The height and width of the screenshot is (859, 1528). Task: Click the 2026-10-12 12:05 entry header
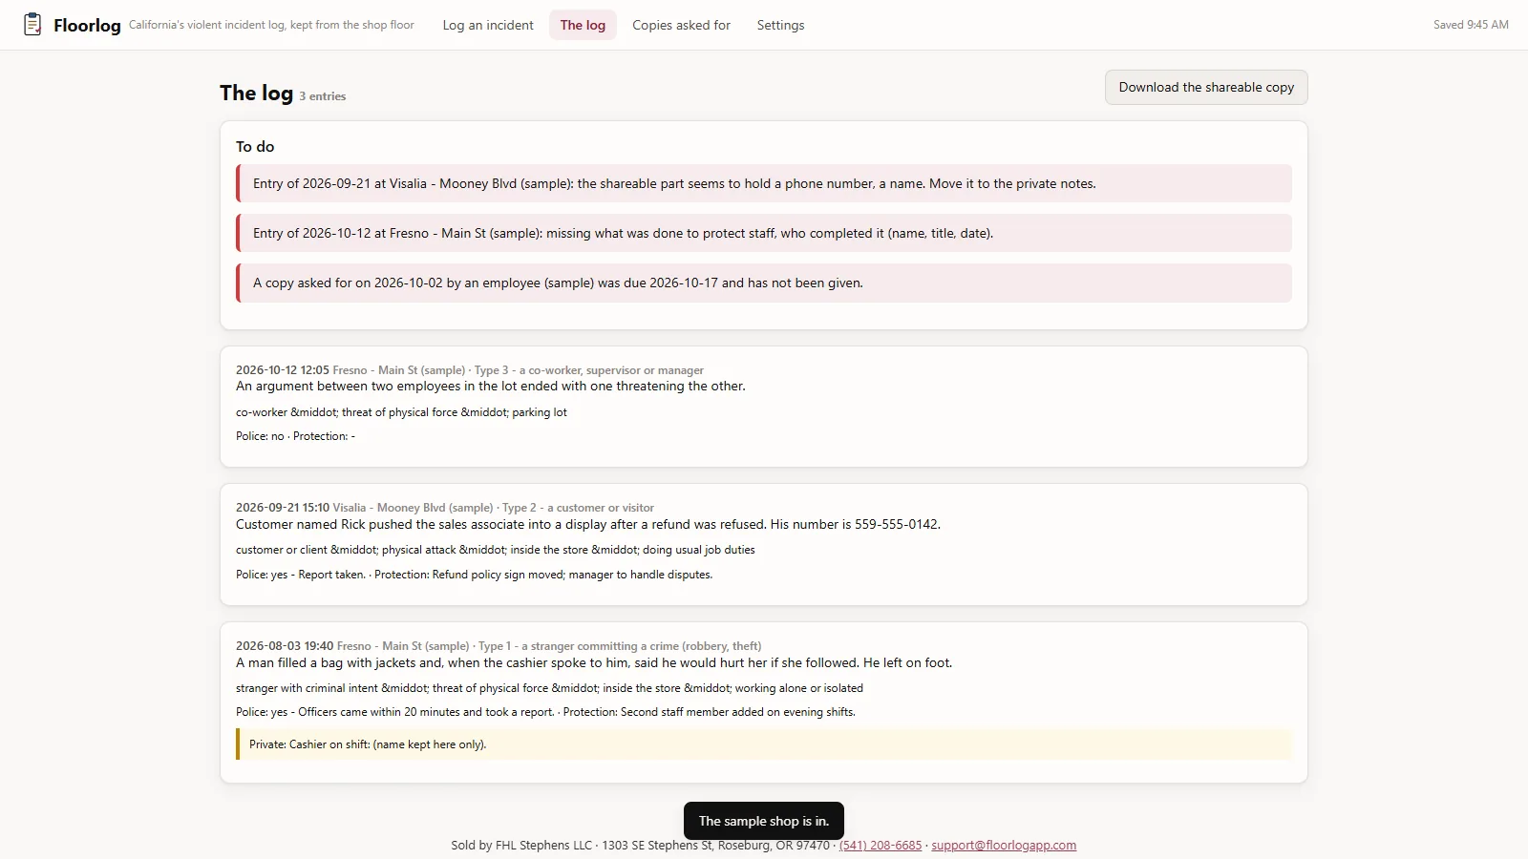pos(470,370)
